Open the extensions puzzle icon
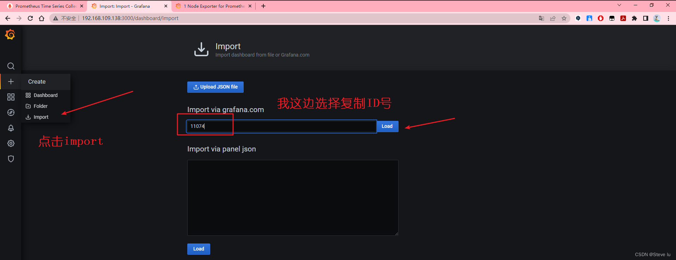This screenshot has width=676, height=260. [x=634, y=18]
